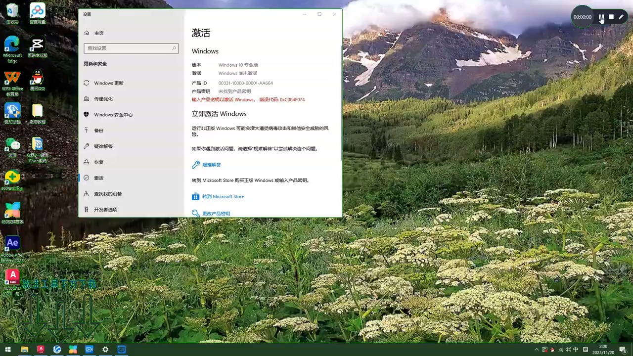Click the '未找到产品密钥' text
The height and width of the screenshot is (356, 633).
click(x=235, y=91)
